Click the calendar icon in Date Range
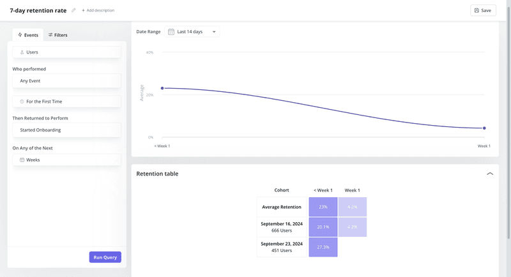 [171, 32]
